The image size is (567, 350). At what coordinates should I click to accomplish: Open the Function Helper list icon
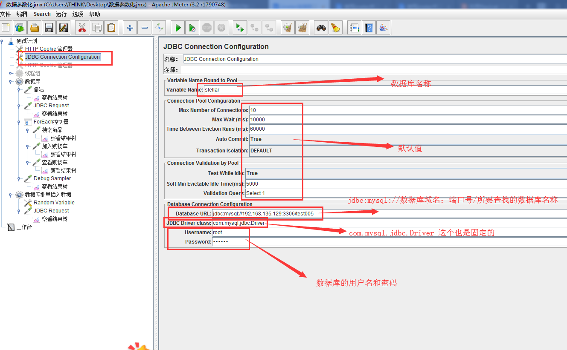pyautogui.click(x=354, y=28)
